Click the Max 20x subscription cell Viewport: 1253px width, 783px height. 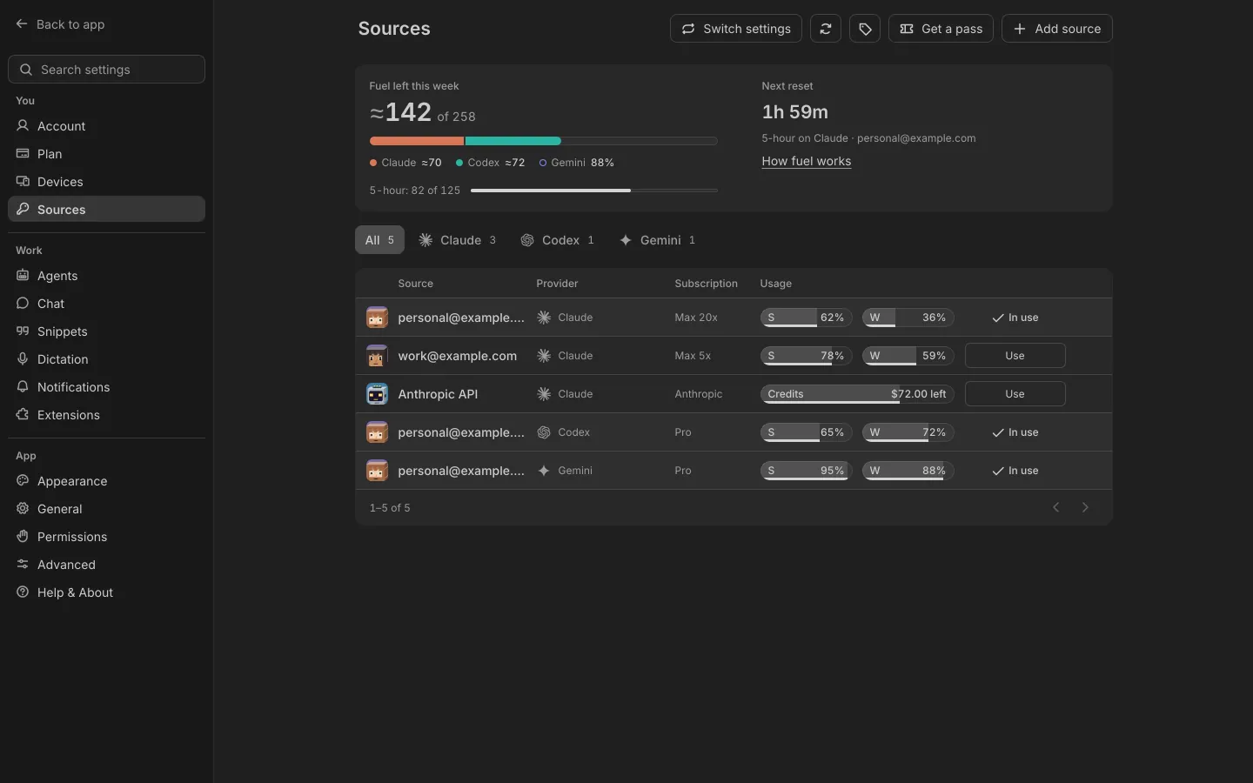pos(696,318)
